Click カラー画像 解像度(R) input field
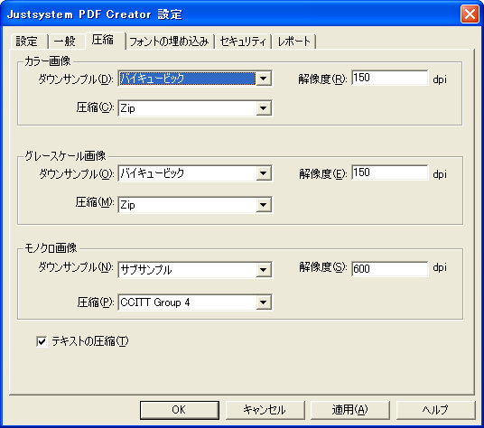484x428 pixels. [x=389, y=78]
